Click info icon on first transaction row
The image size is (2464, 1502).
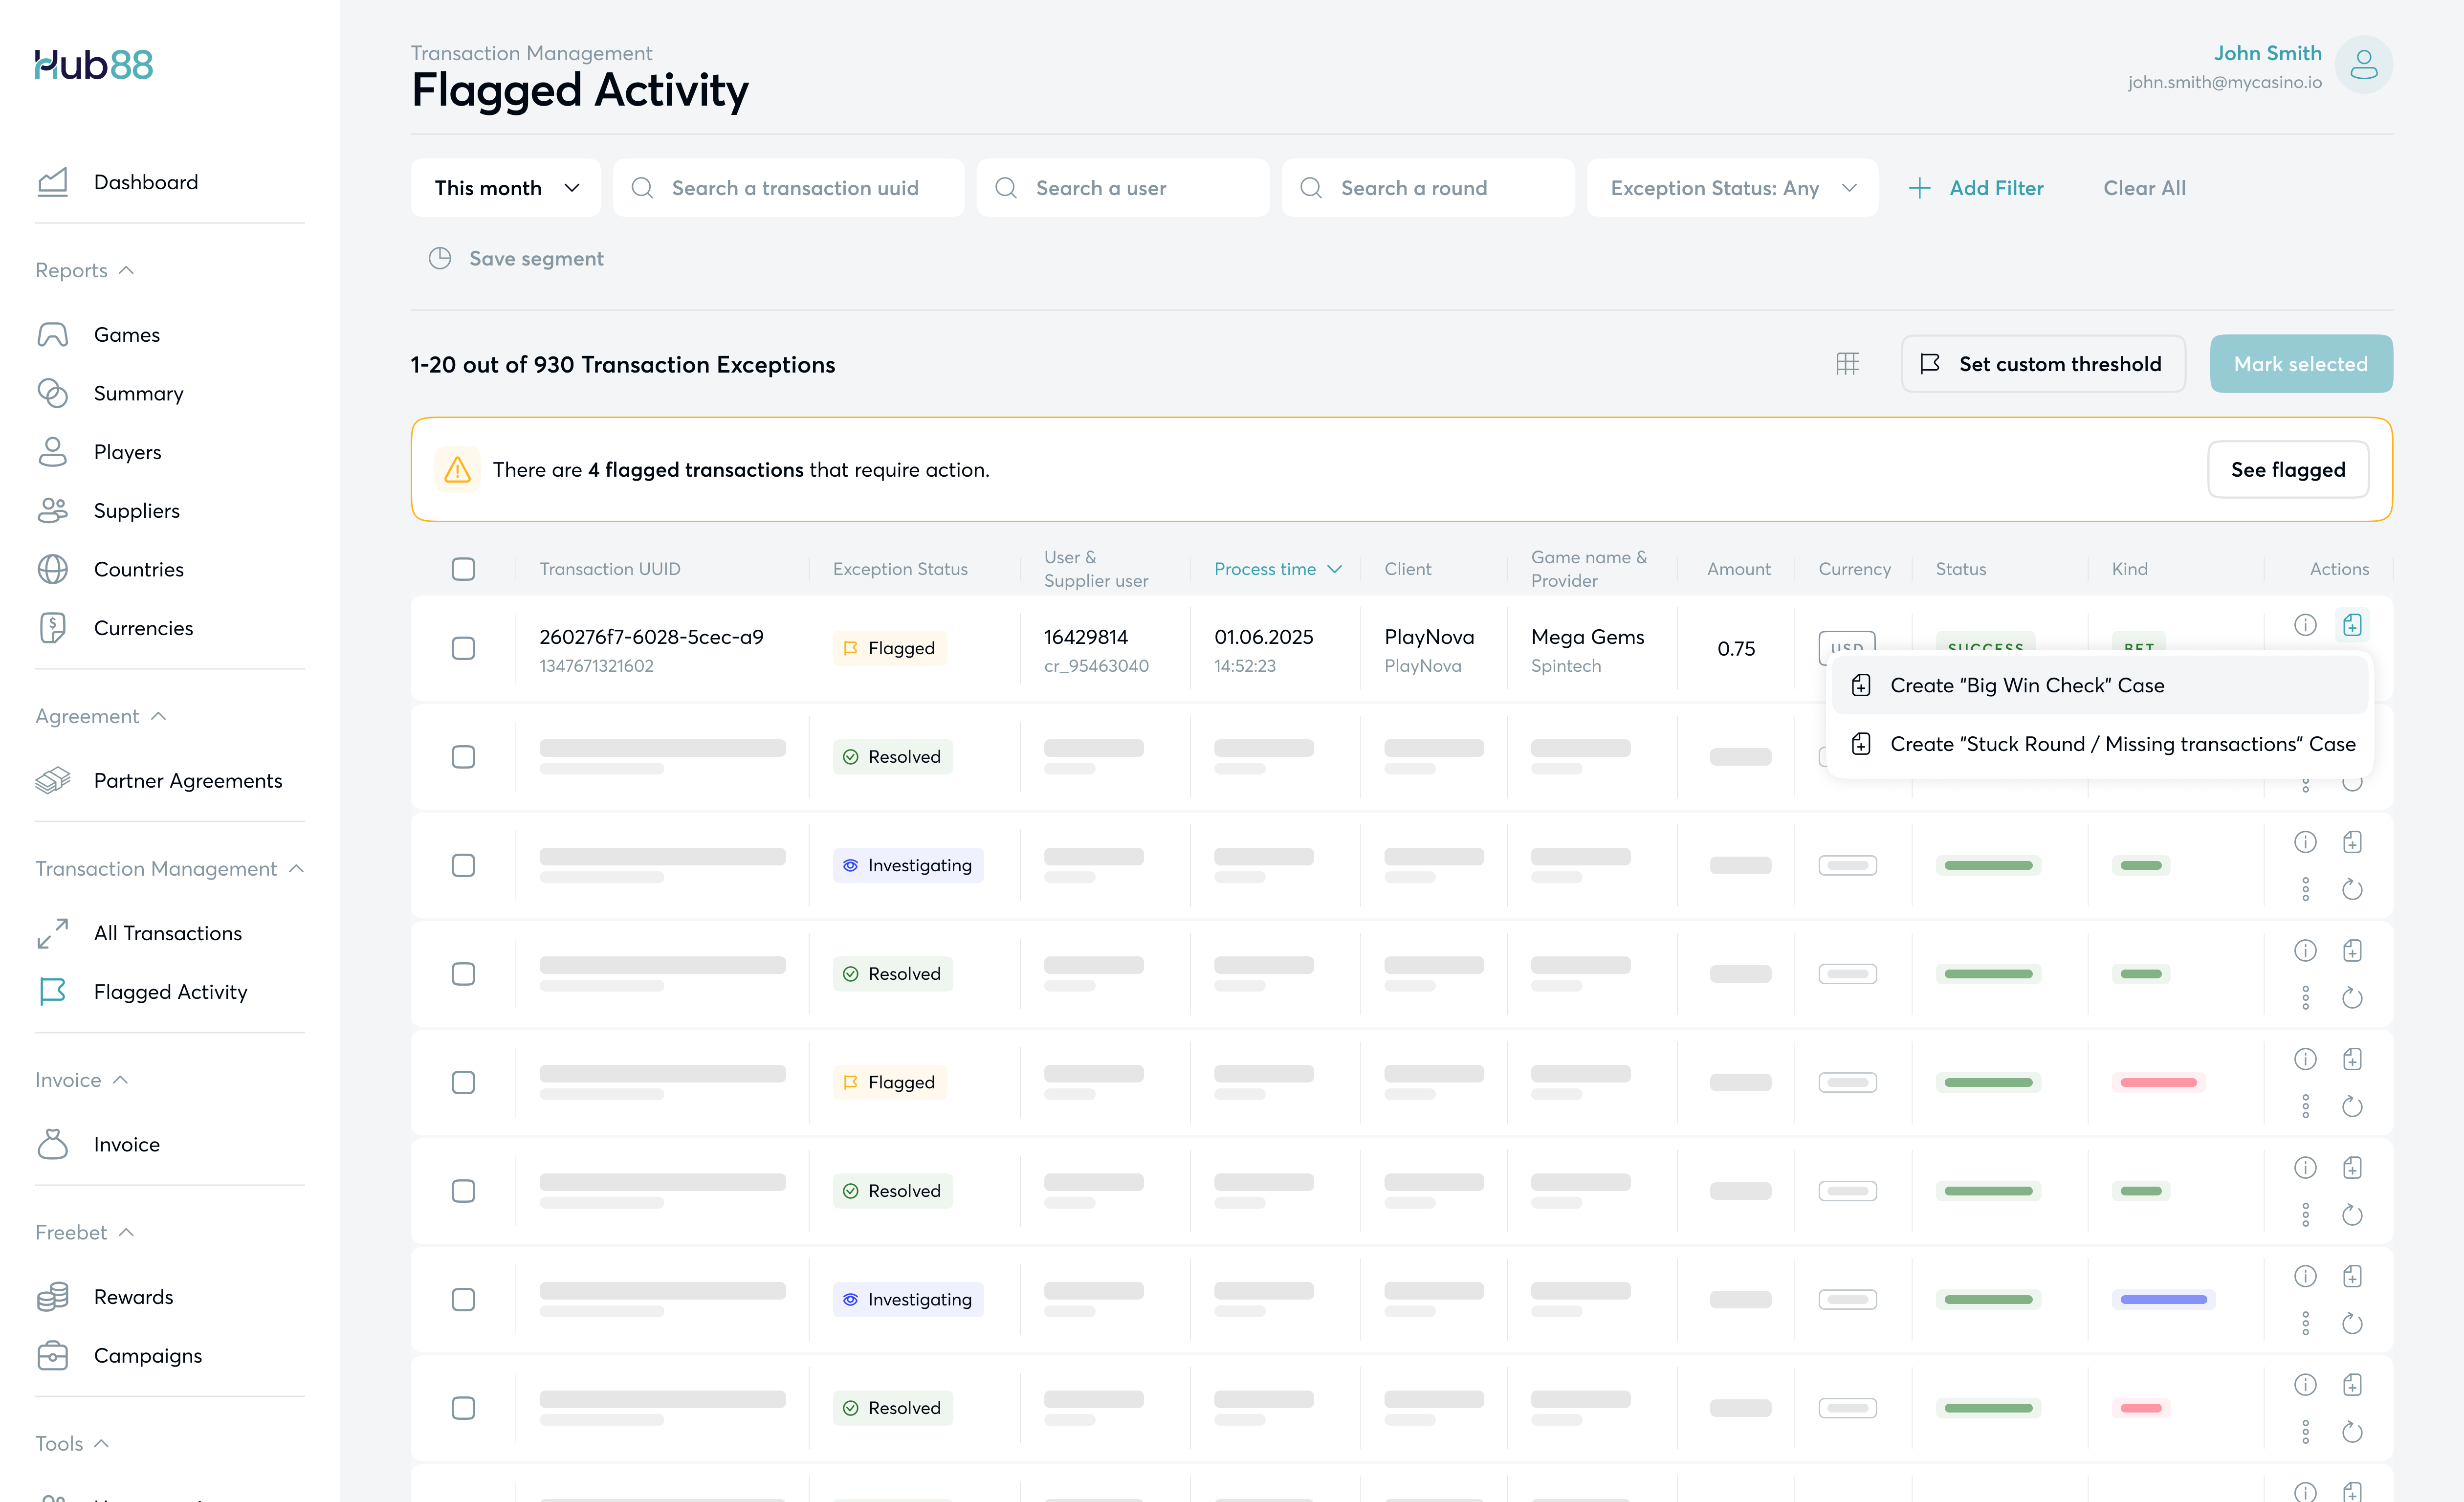(x=2305, y=625)
